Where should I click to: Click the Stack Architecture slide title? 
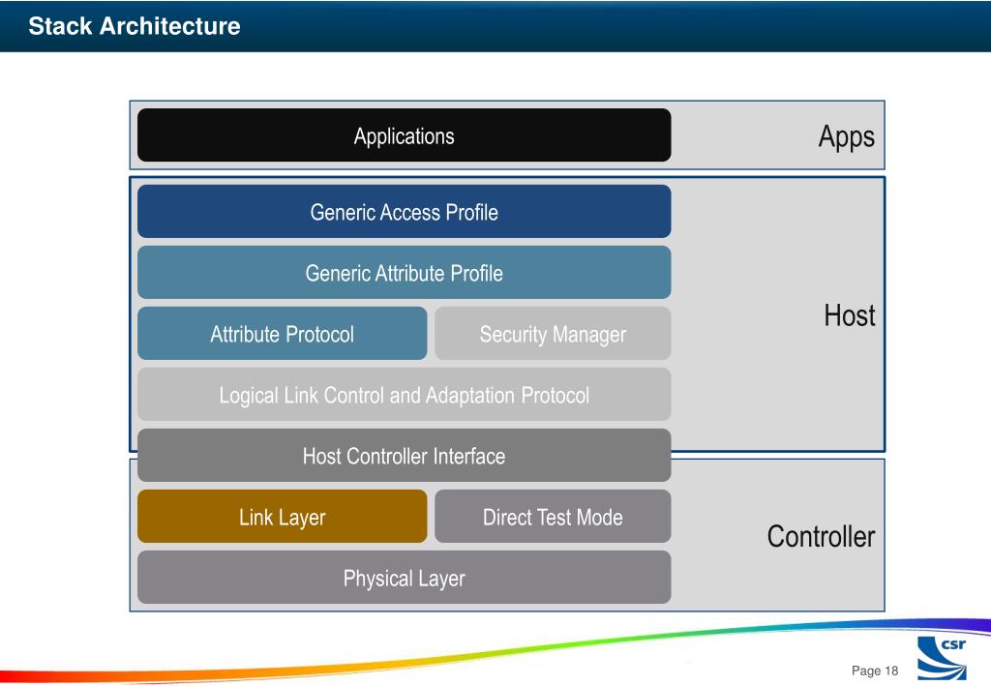(134, 26)
